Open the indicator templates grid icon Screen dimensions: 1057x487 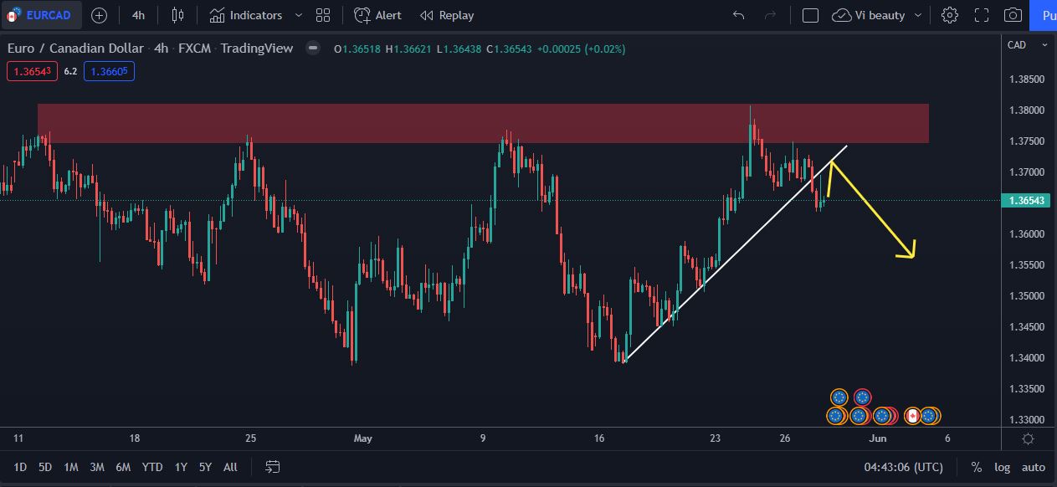[x=323, y=15]
